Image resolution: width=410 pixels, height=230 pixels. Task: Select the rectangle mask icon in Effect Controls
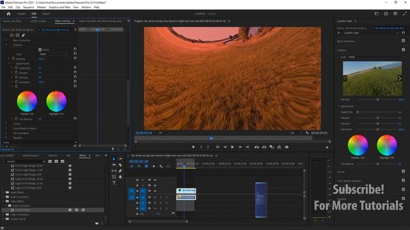(x=17, y=35)
